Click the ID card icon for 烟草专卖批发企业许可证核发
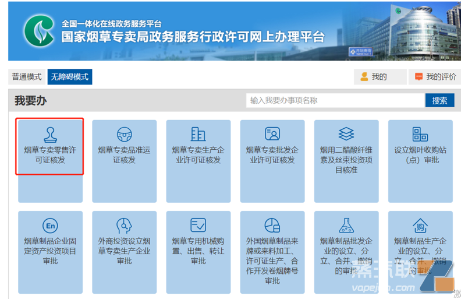The height and width of the screenshot is (299, 461). pyautogui.click(x=272, y=133)
